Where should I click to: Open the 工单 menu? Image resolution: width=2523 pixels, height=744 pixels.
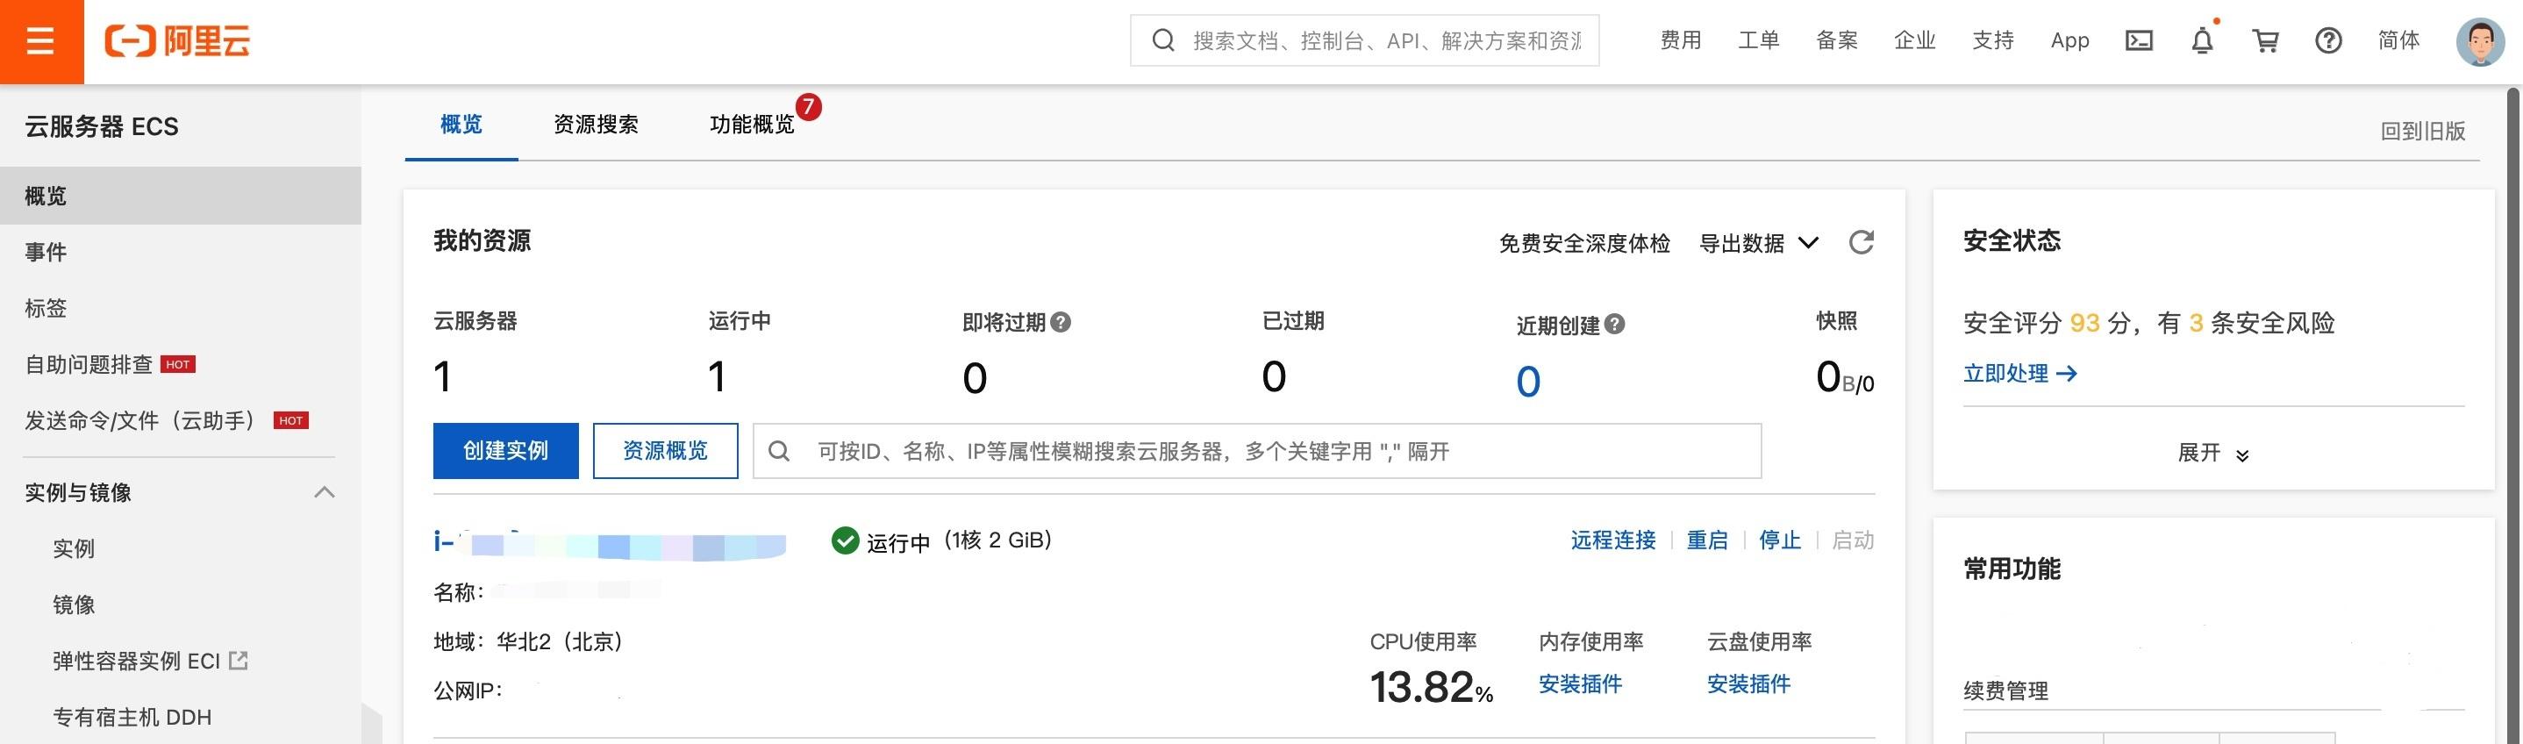1758,40
